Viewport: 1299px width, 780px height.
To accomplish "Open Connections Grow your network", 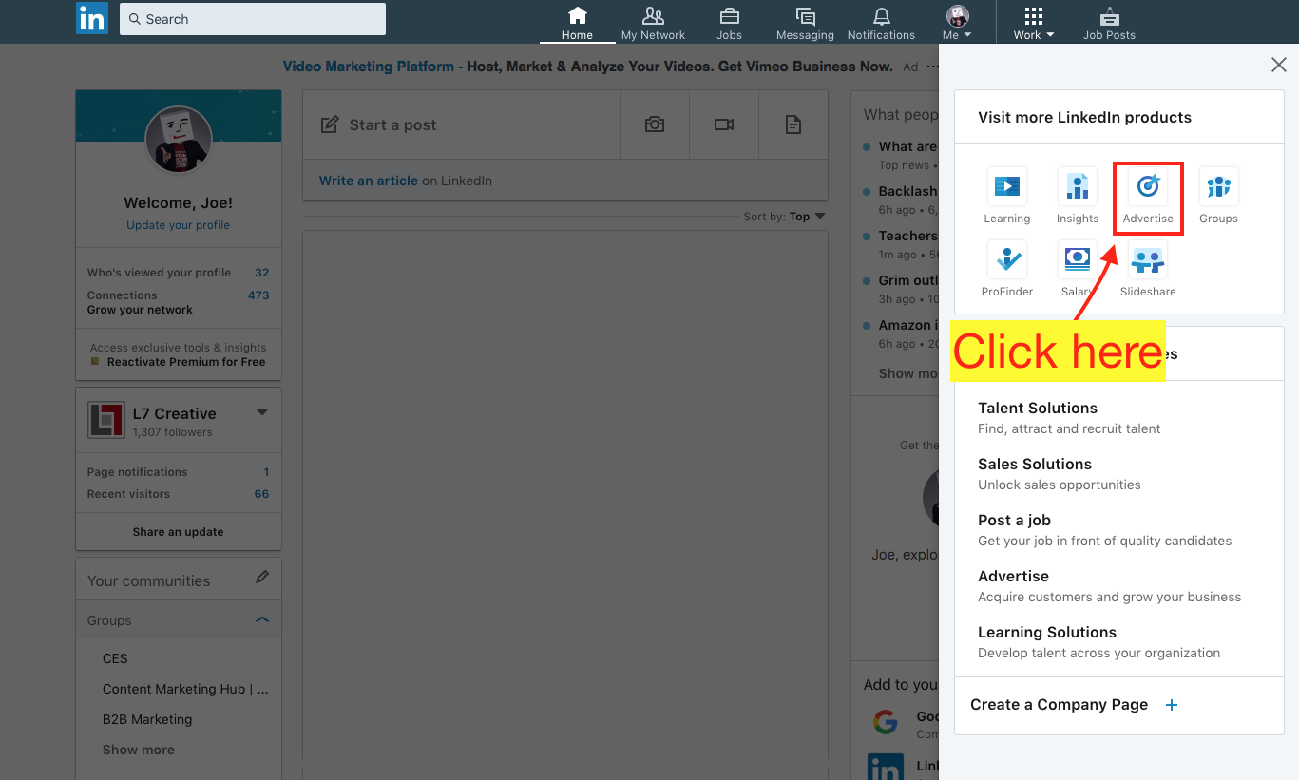I will tap(179, 302).
